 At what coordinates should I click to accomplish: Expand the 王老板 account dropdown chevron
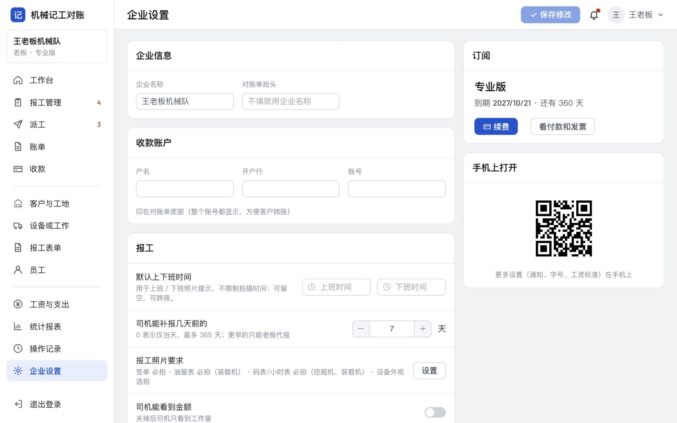click(x=660, y=15)
